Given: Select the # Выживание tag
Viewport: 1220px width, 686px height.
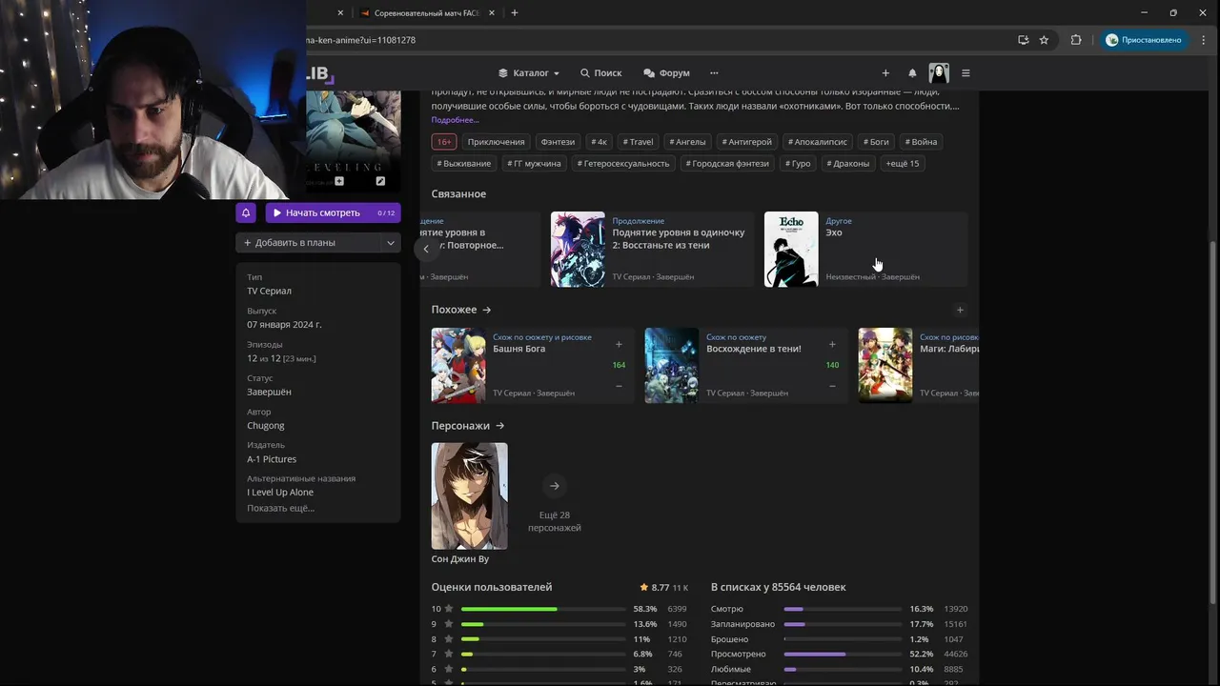Looking at the screenshot, I should tap(464, 164).
